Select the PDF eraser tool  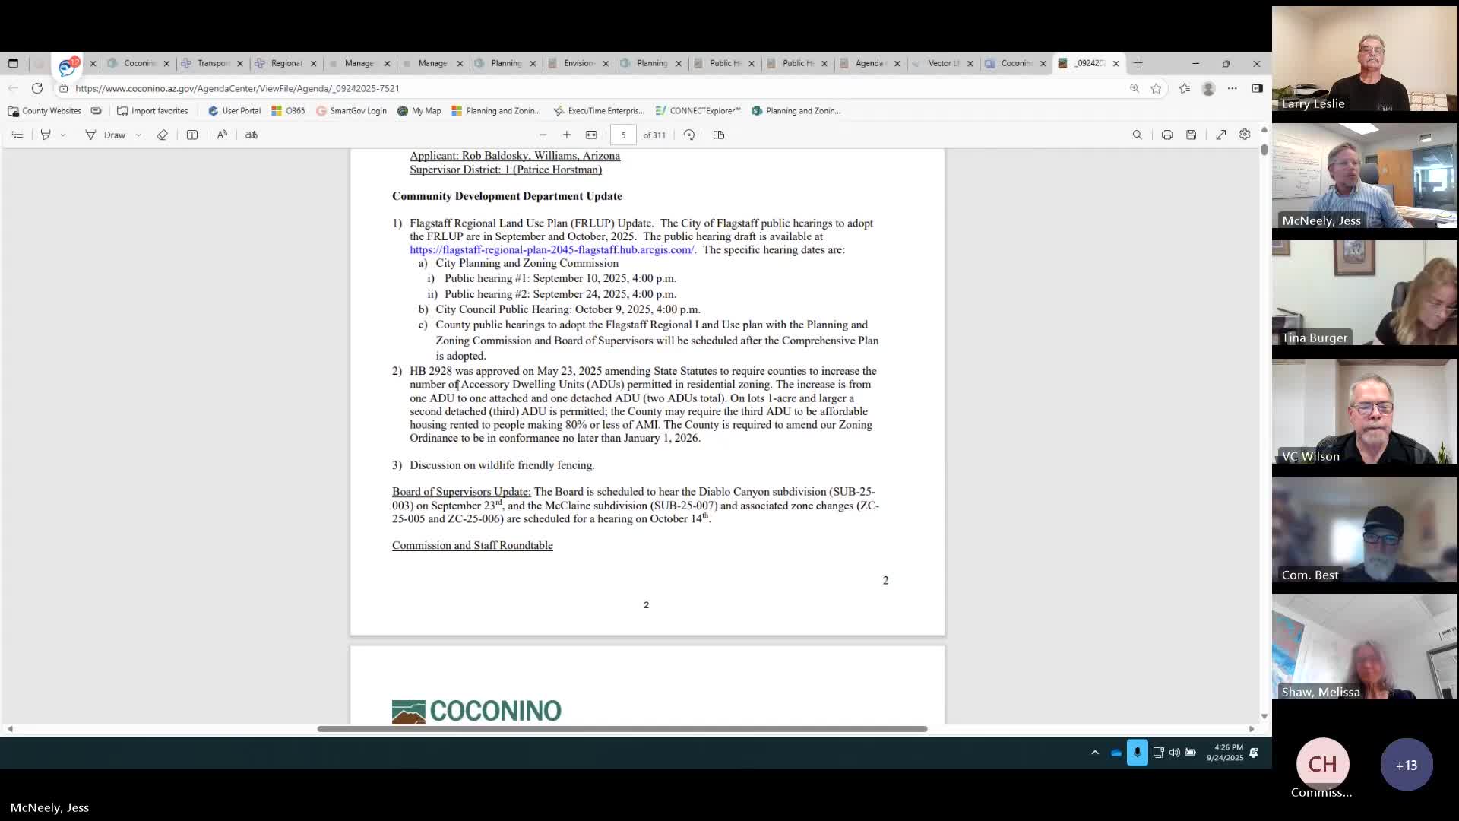click(x=162, y=135)
